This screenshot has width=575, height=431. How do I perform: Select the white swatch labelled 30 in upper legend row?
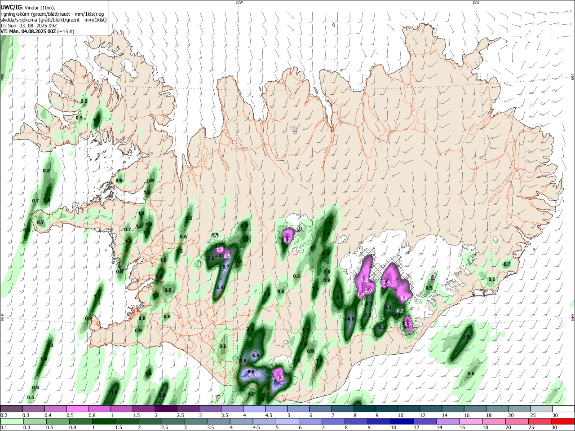563,409
